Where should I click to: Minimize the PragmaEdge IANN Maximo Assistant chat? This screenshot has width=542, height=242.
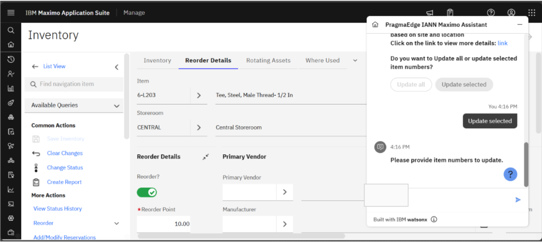520,25
